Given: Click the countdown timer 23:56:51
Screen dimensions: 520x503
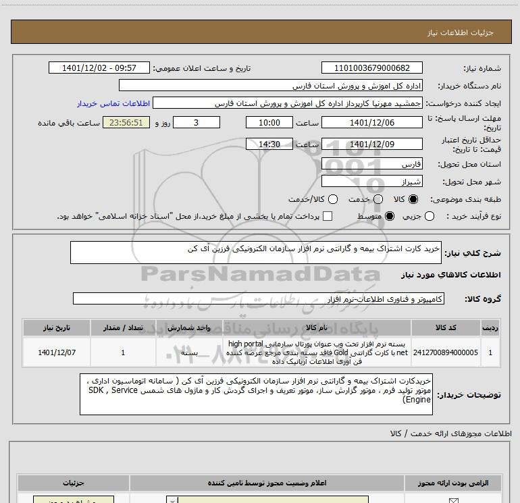Looking at the screenshot, I should pos(126,123).
